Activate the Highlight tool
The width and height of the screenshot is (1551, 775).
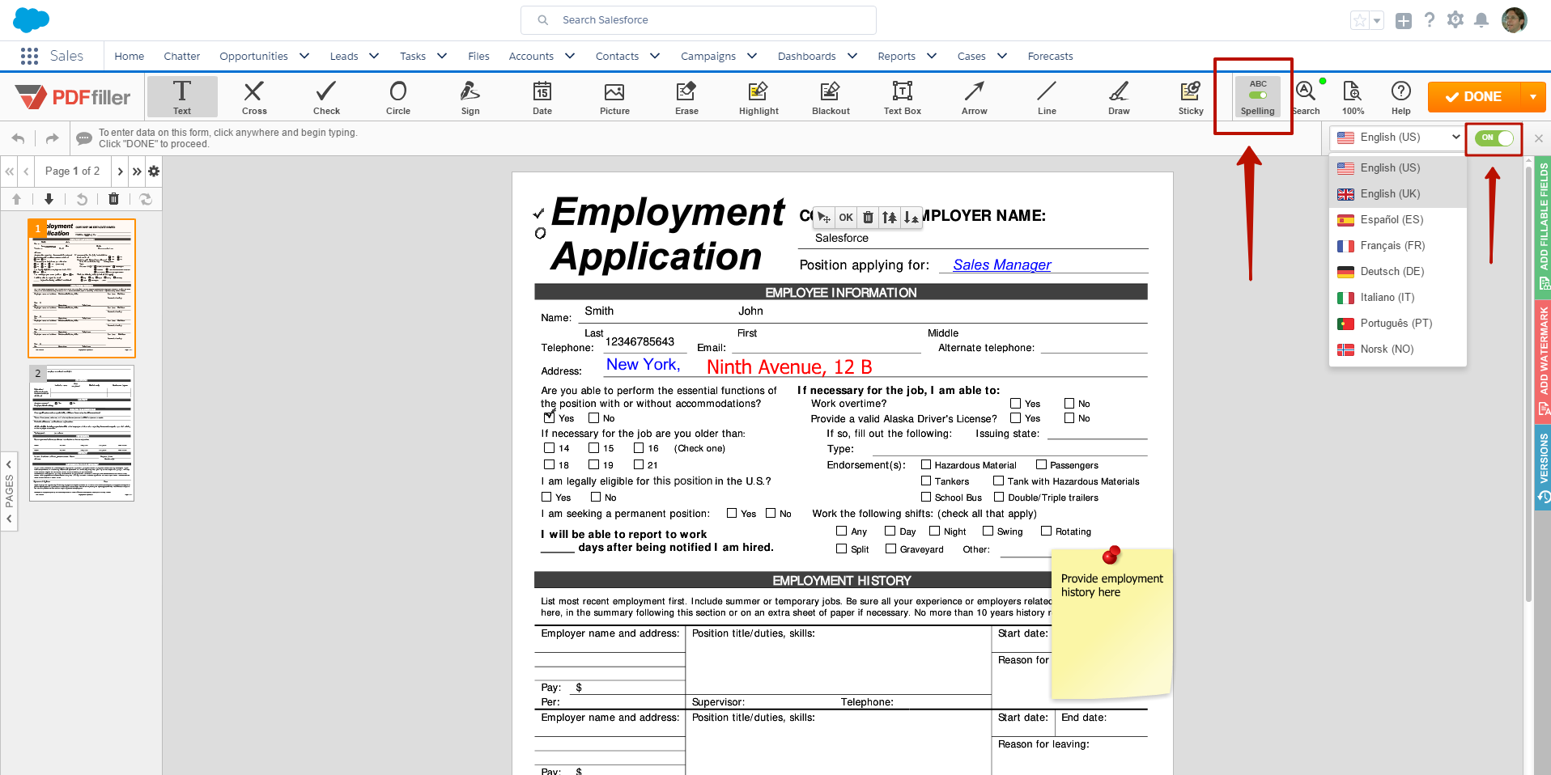(759, 97)
